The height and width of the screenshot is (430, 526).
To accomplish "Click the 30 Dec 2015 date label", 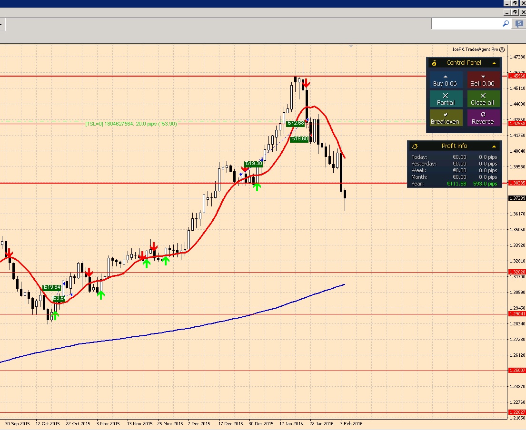I will click(x=261, y=424).
